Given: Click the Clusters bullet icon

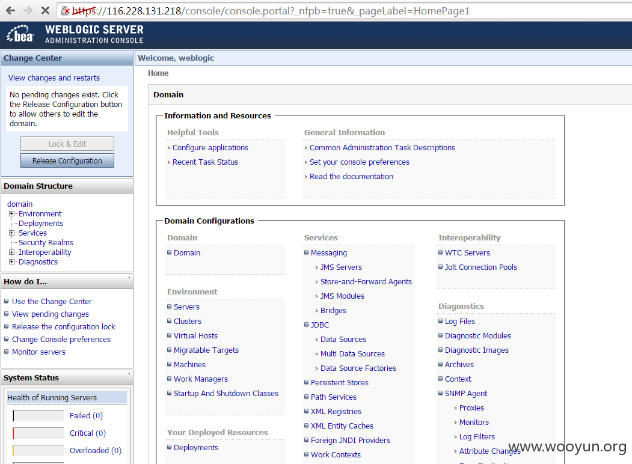Looking at the screenshot, I should tap(170, 321).
